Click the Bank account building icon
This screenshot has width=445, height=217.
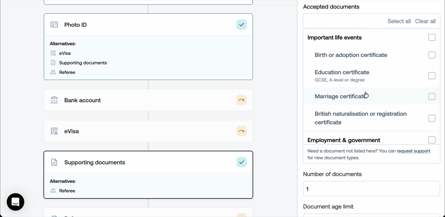click(x=54, y=100)
